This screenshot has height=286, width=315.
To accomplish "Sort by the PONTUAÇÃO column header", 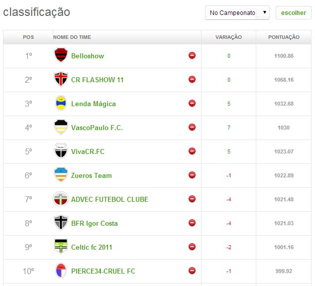I will tap(284, 37).
